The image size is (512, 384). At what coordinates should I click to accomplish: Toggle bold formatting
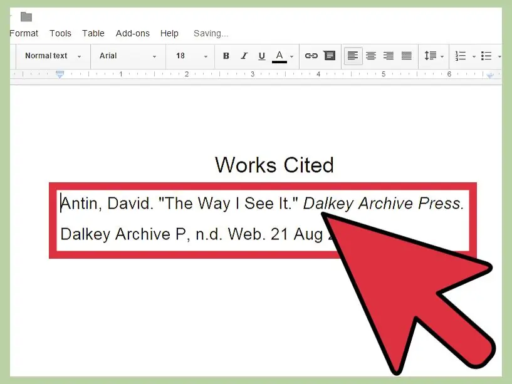click(226, 56)
